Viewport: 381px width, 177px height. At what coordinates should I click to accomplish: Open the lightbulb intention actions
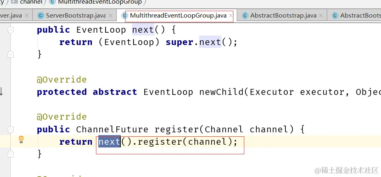click(21, 140)
